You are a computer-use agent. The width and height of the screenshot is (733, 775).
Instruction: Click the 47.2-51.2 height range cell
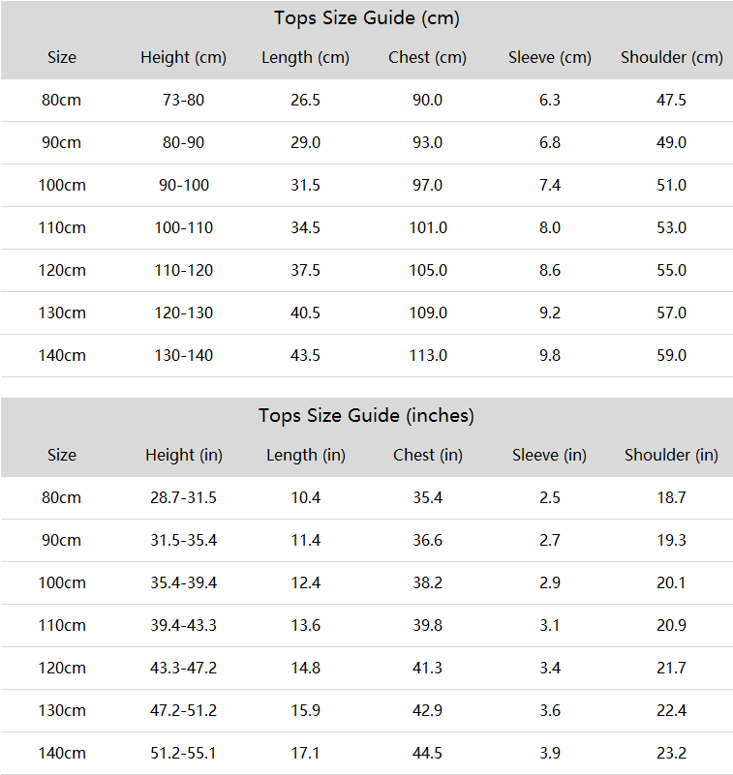pyautogui.click(x=184, y=711)
